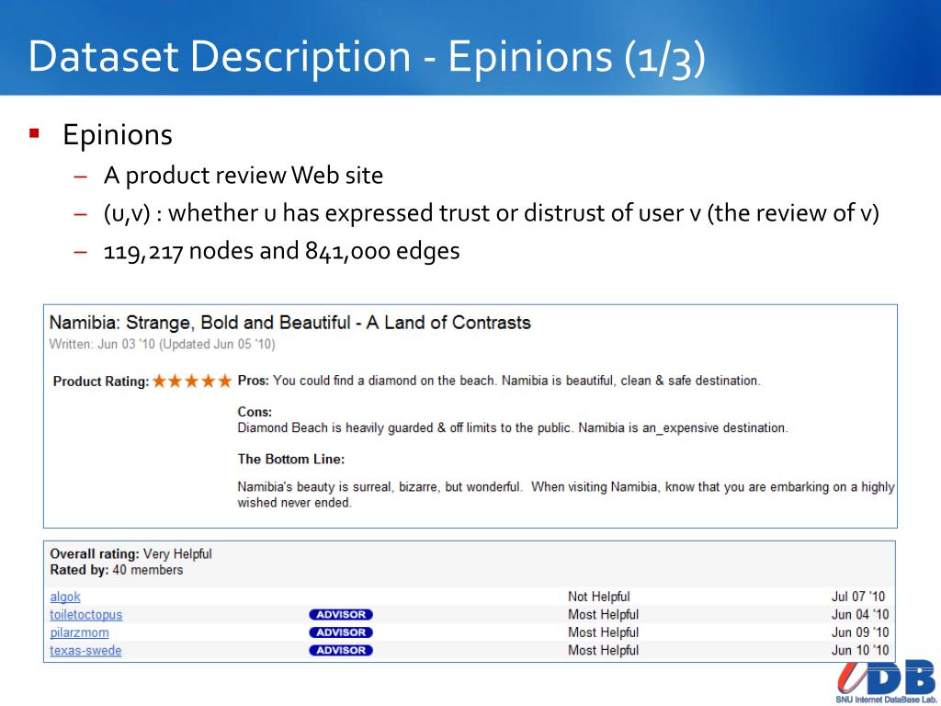The image size is (941, 706).
Task: Click the 'Product Rating:' label
Action: pos(101,381)
